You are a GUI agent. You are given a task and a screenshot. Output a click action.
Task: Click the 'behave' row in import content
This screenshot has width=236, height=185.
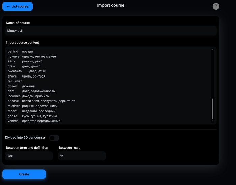click(41, 101)
